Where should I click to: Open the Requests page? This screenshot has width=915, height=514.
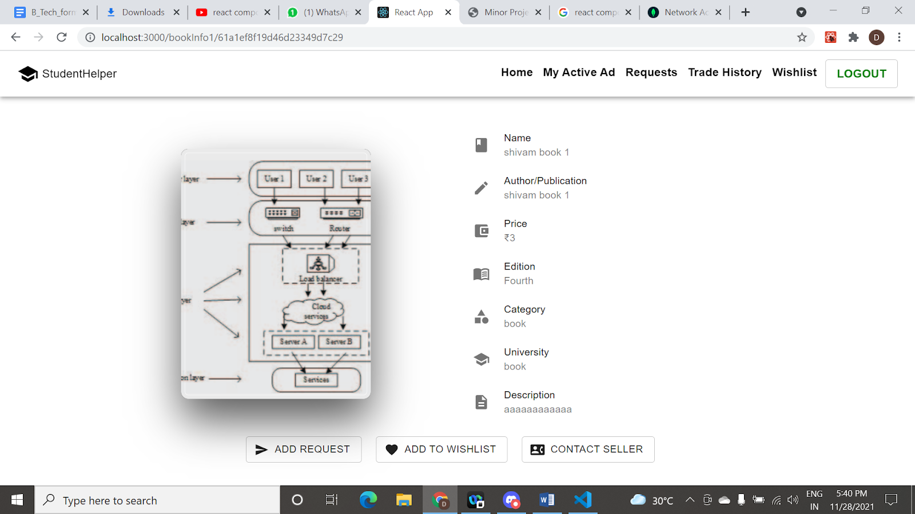(x=651, y=73)
